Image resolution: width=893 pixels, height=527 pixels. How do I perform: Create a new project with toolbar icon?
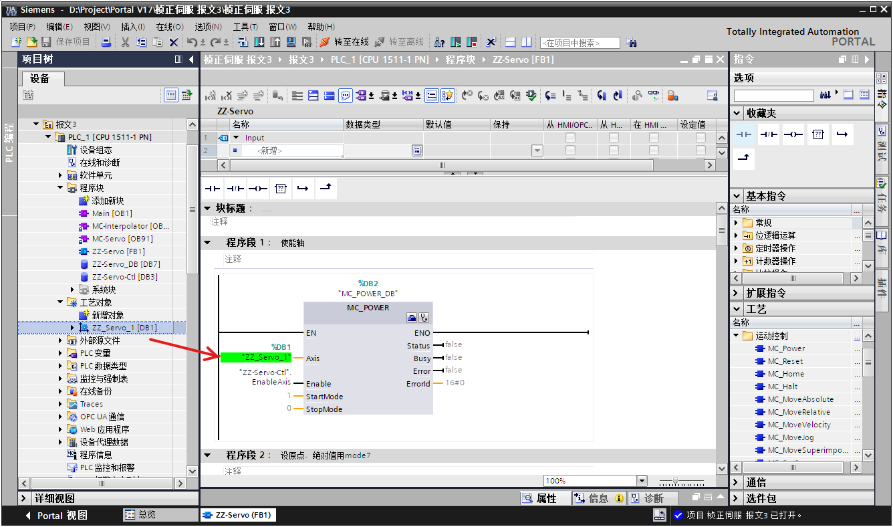pyautogui.click(x=17, y=42)
